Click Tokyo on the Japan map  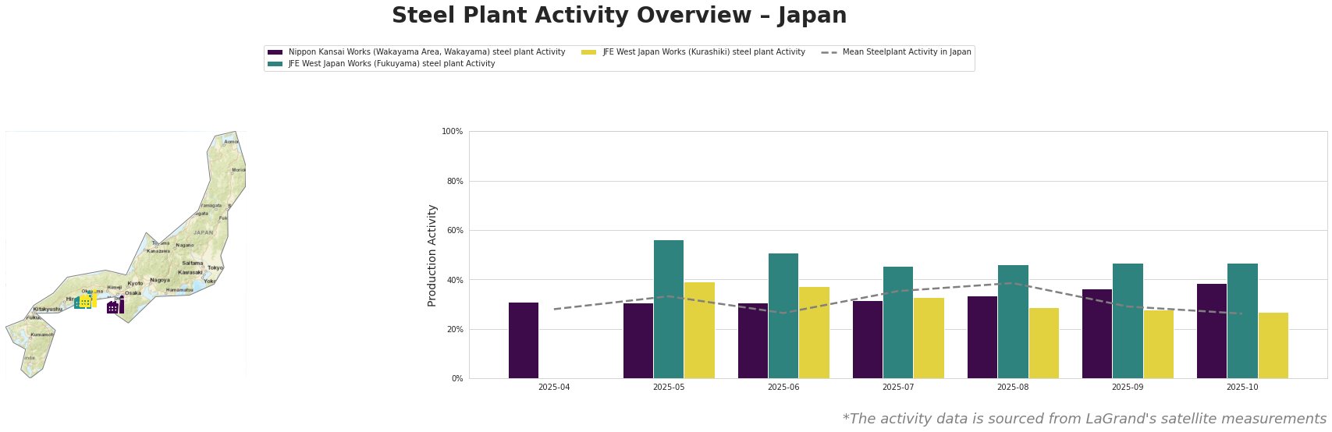point(215,267)
